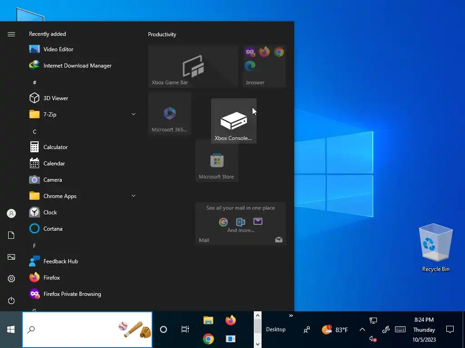
Task: Select Recycle Bin on desktop
Action: pyautogui.click(x=435, y=248)
